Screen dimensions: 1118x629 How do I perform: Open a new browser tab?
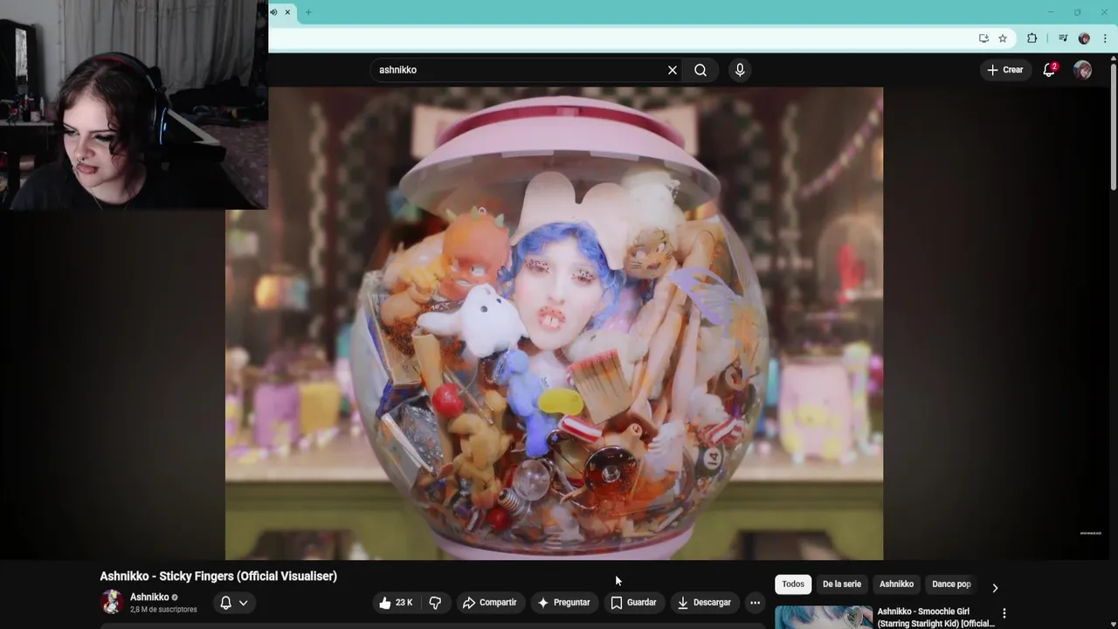tap(308, 12)
